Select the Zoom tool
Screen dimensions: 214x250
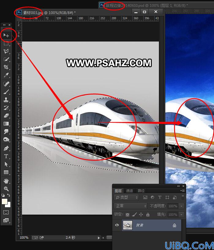pyautogui.click(x=6, y=189)
